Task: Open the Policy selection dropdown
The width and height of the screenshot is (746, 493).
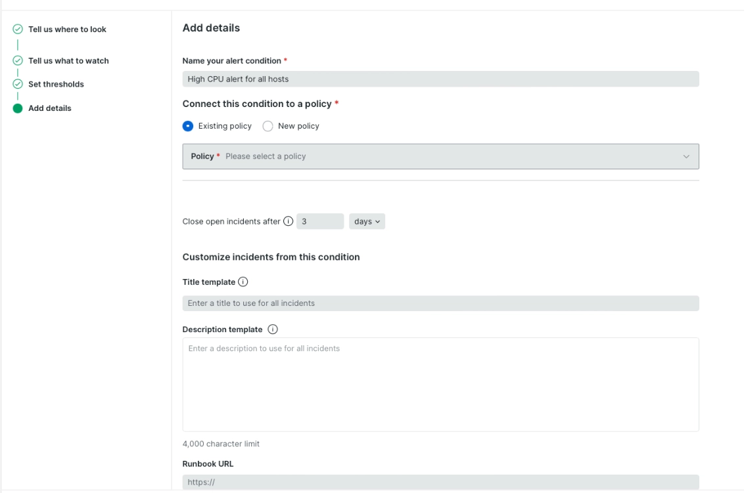Action: click(x=440, y=156)
